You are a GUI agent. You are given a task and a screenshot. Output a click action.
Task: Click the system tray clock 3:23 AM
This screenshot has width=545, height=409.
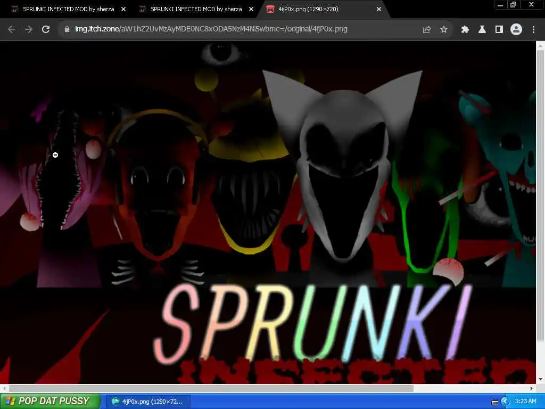(x=525, y=402)
